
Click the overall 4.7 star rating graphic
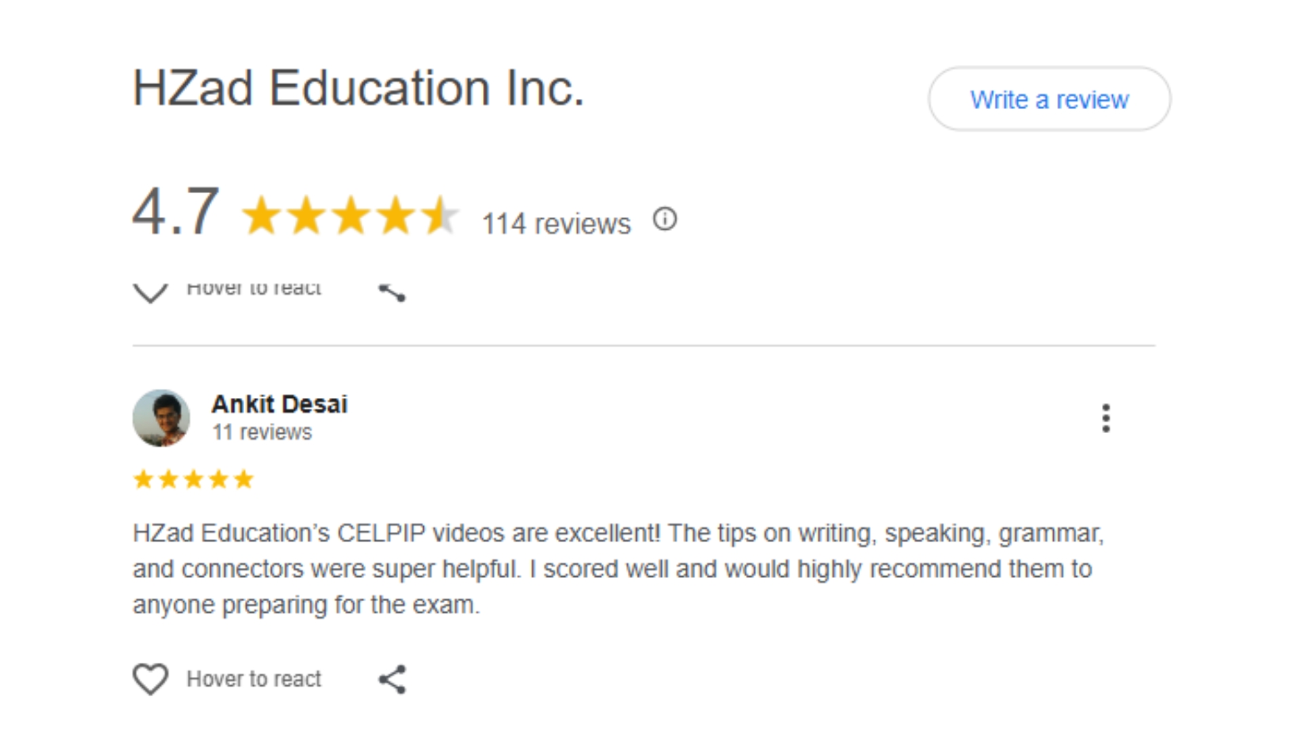(x=350, y=216)
